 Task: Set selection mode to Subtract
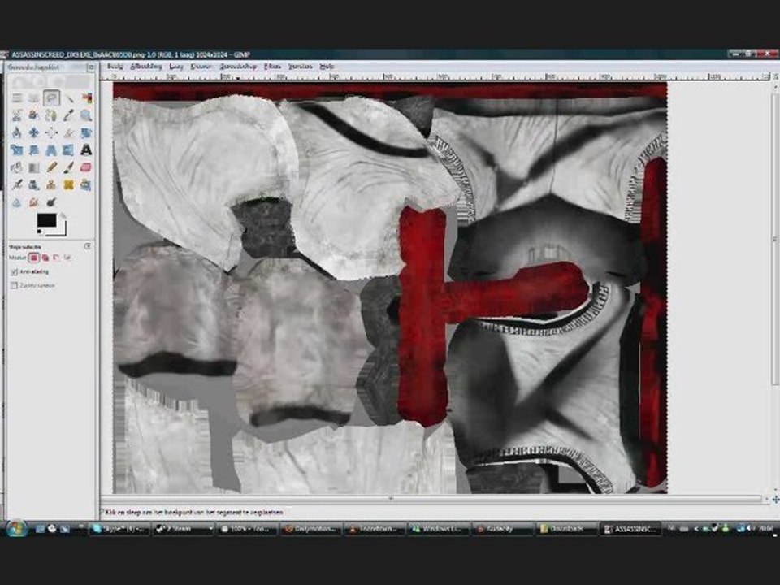point(56,258)
